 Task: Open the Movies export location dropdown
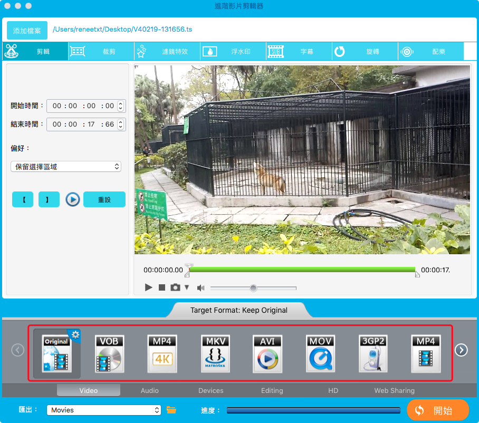pos(104,410)
